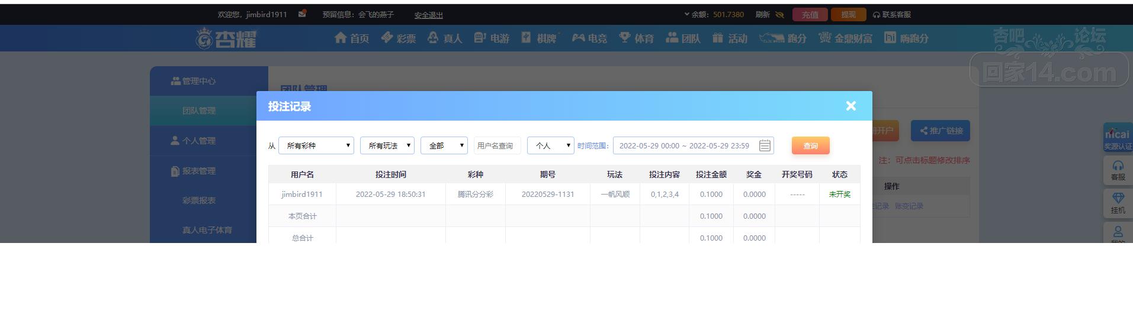The height and width of the screenshot is (324, 1133).
Task: Click the issue number 20220529-1131
Action: (x=548, y=194)
